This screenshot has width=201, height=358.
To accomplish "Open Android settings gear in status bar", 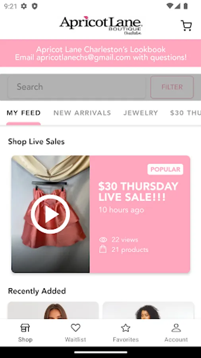I will tap(24, 6).
